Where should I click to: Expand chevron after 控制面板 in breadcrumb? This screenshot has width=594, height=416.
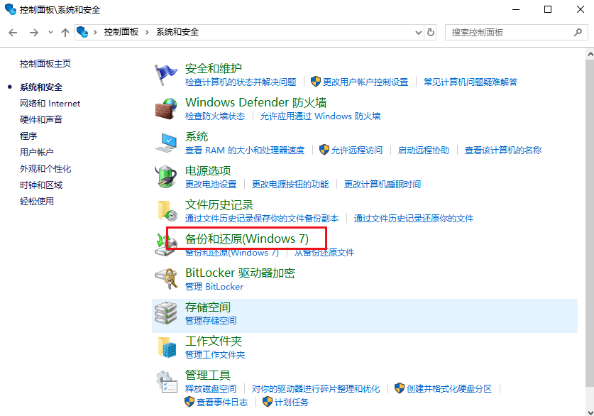click(x=147, y=32)
